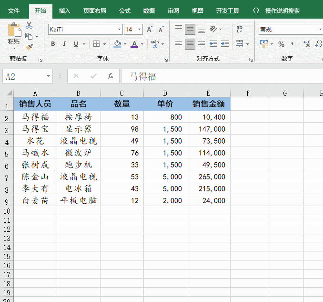Click the increase decimal icon
The width and height of the screenshot is (323, 302).
[x=307, y=44]
